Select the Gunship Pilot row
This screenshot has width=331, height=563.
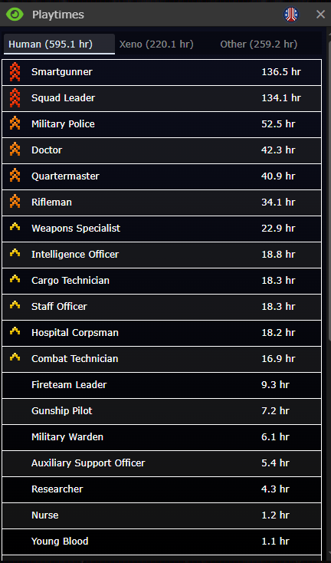[162, 411]
